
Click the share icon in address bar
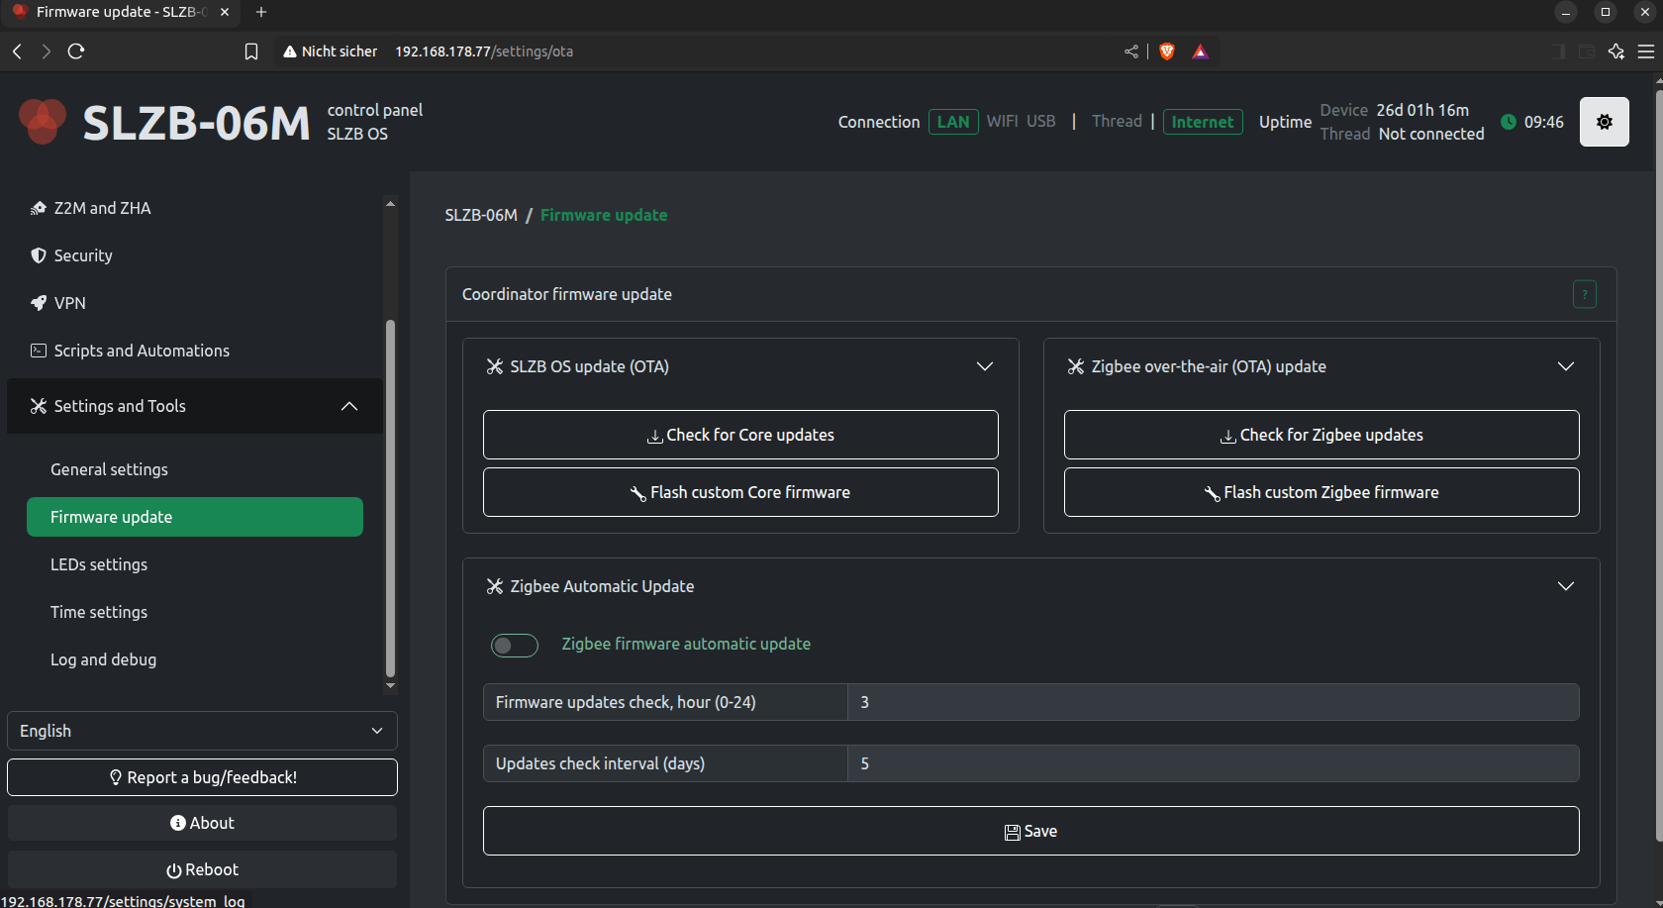(1131, 51)
